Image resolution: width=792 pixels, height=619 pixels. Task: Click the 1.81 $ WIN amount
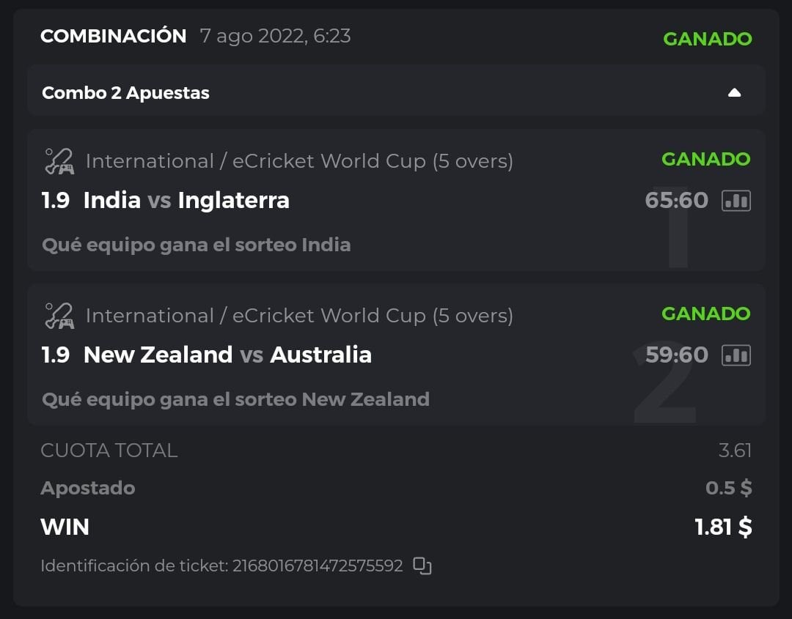[x=723, y=527]
